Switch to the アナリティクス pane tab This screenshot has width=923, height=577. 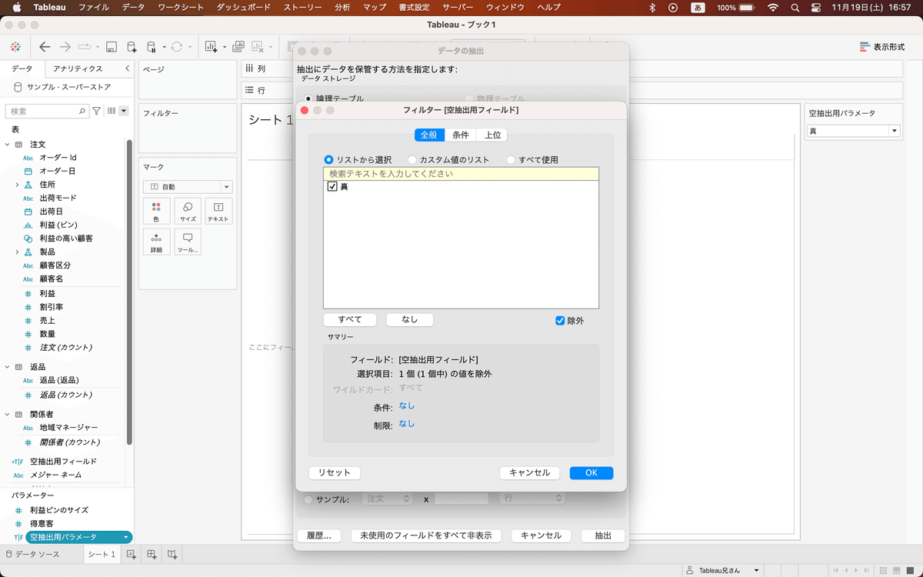(78, 68)
